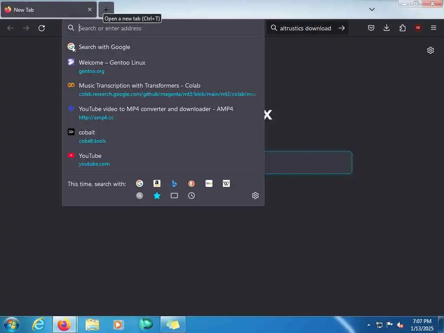
Task: Search history with the clock icon
Action: [191, 196]
